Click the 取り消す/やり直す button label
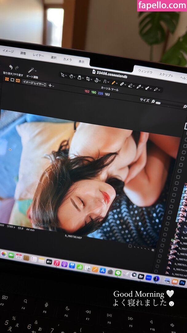 click(x=13, y=74)
